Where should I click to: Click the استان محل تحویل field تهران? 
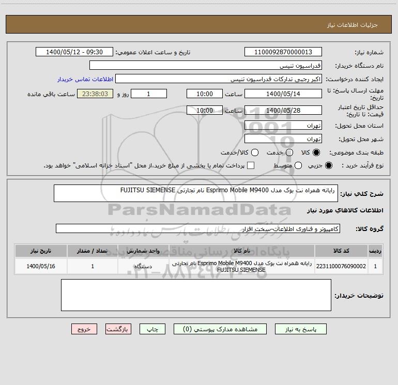[283, 126]
